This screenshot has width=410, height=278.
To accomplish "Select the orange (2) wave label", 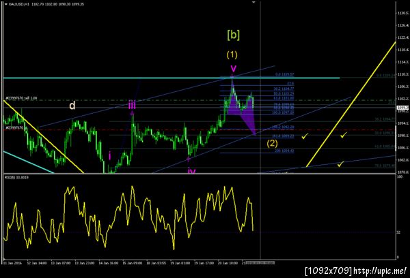I will pyautogui.click(x=272, y=143).
